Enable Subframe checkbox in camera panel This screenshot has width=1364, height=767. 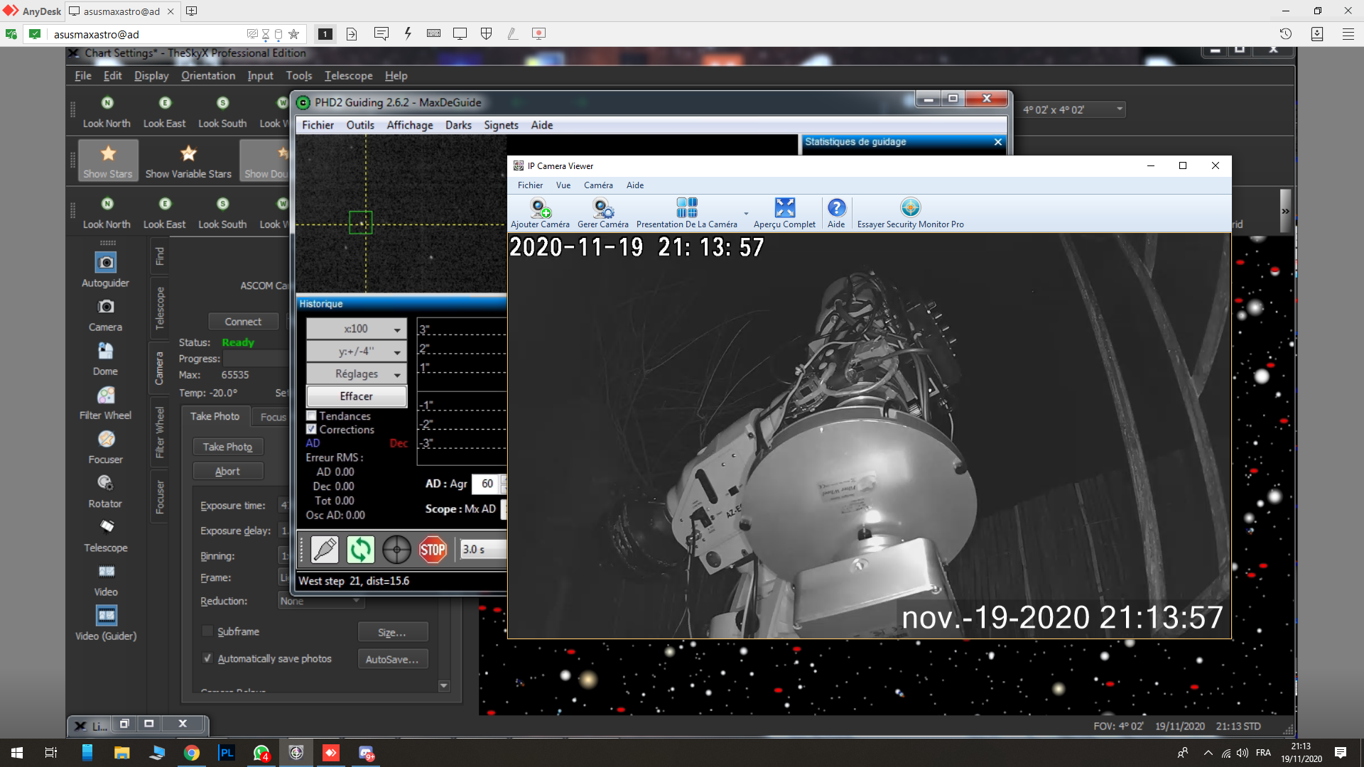click(206, 631)
